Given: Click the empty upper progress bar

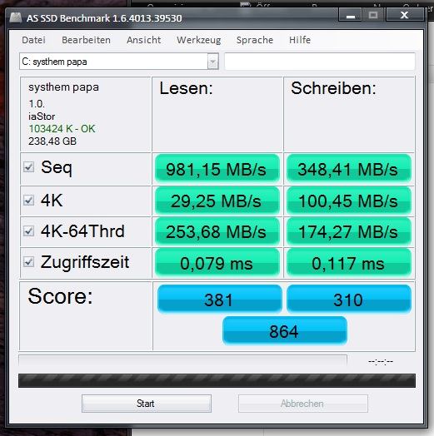Looking at the screenshot, I should point(182,360).
